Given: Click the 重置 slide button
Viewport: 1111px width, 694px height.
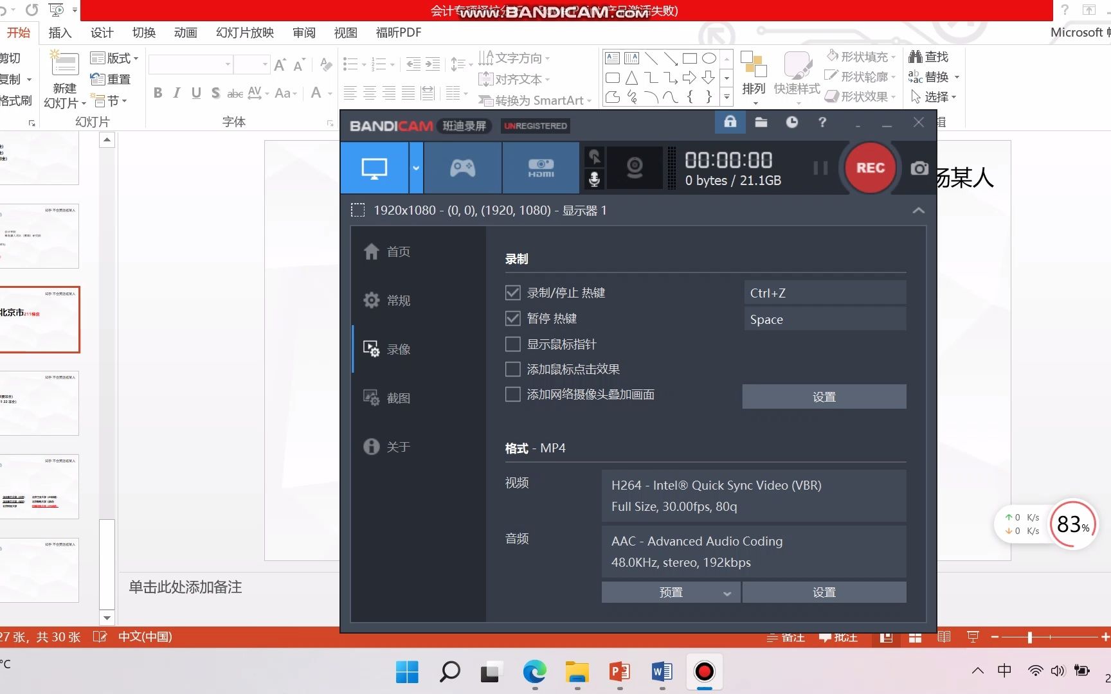Looking at the screenshot, I should coord(111,79).
